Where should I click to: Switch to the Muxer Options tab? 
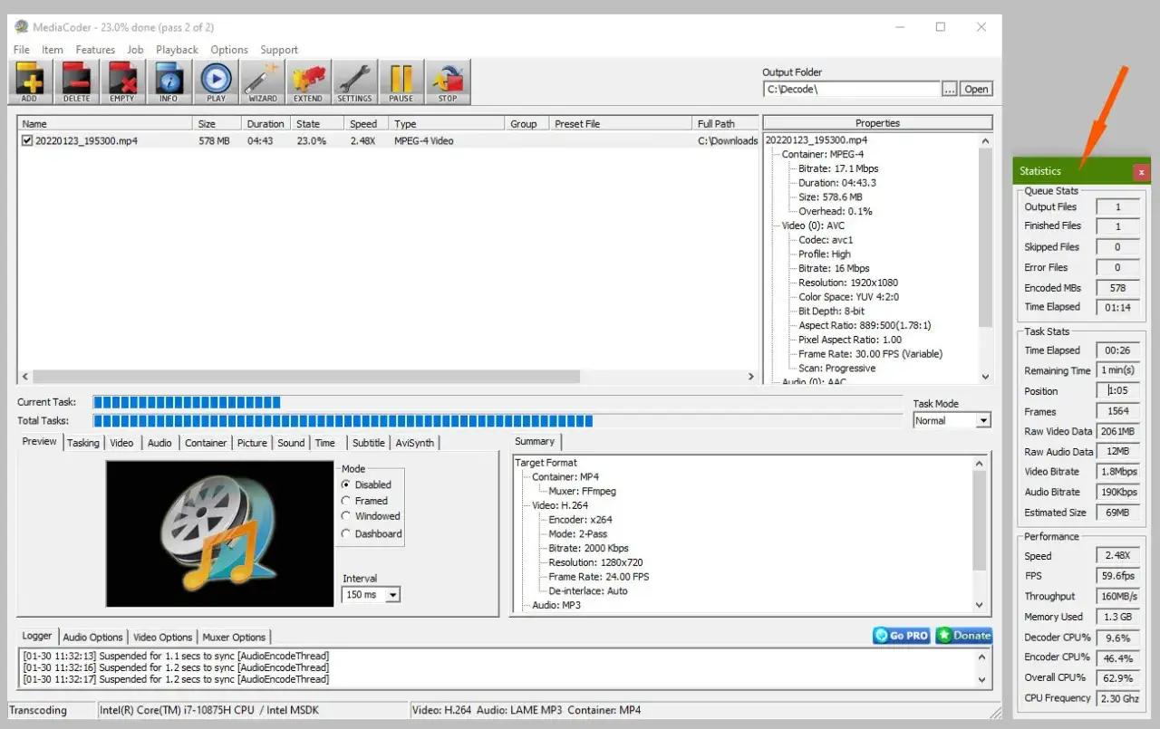(234, 637)
